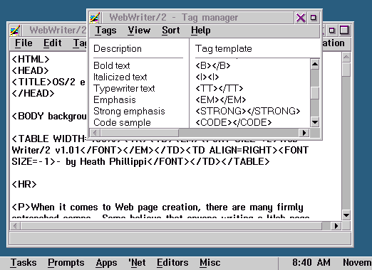Image resolution: width=372 pixels, height=270 pixels.
Task: Click the editor window small-square title button
Action: coord(331,31)
